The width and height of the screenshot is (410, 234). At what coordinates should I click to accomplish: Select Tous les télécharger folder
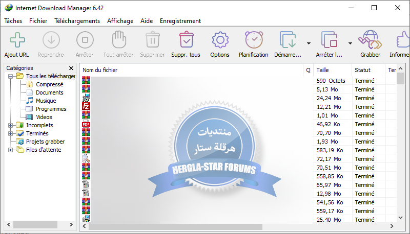pos(50,76)
